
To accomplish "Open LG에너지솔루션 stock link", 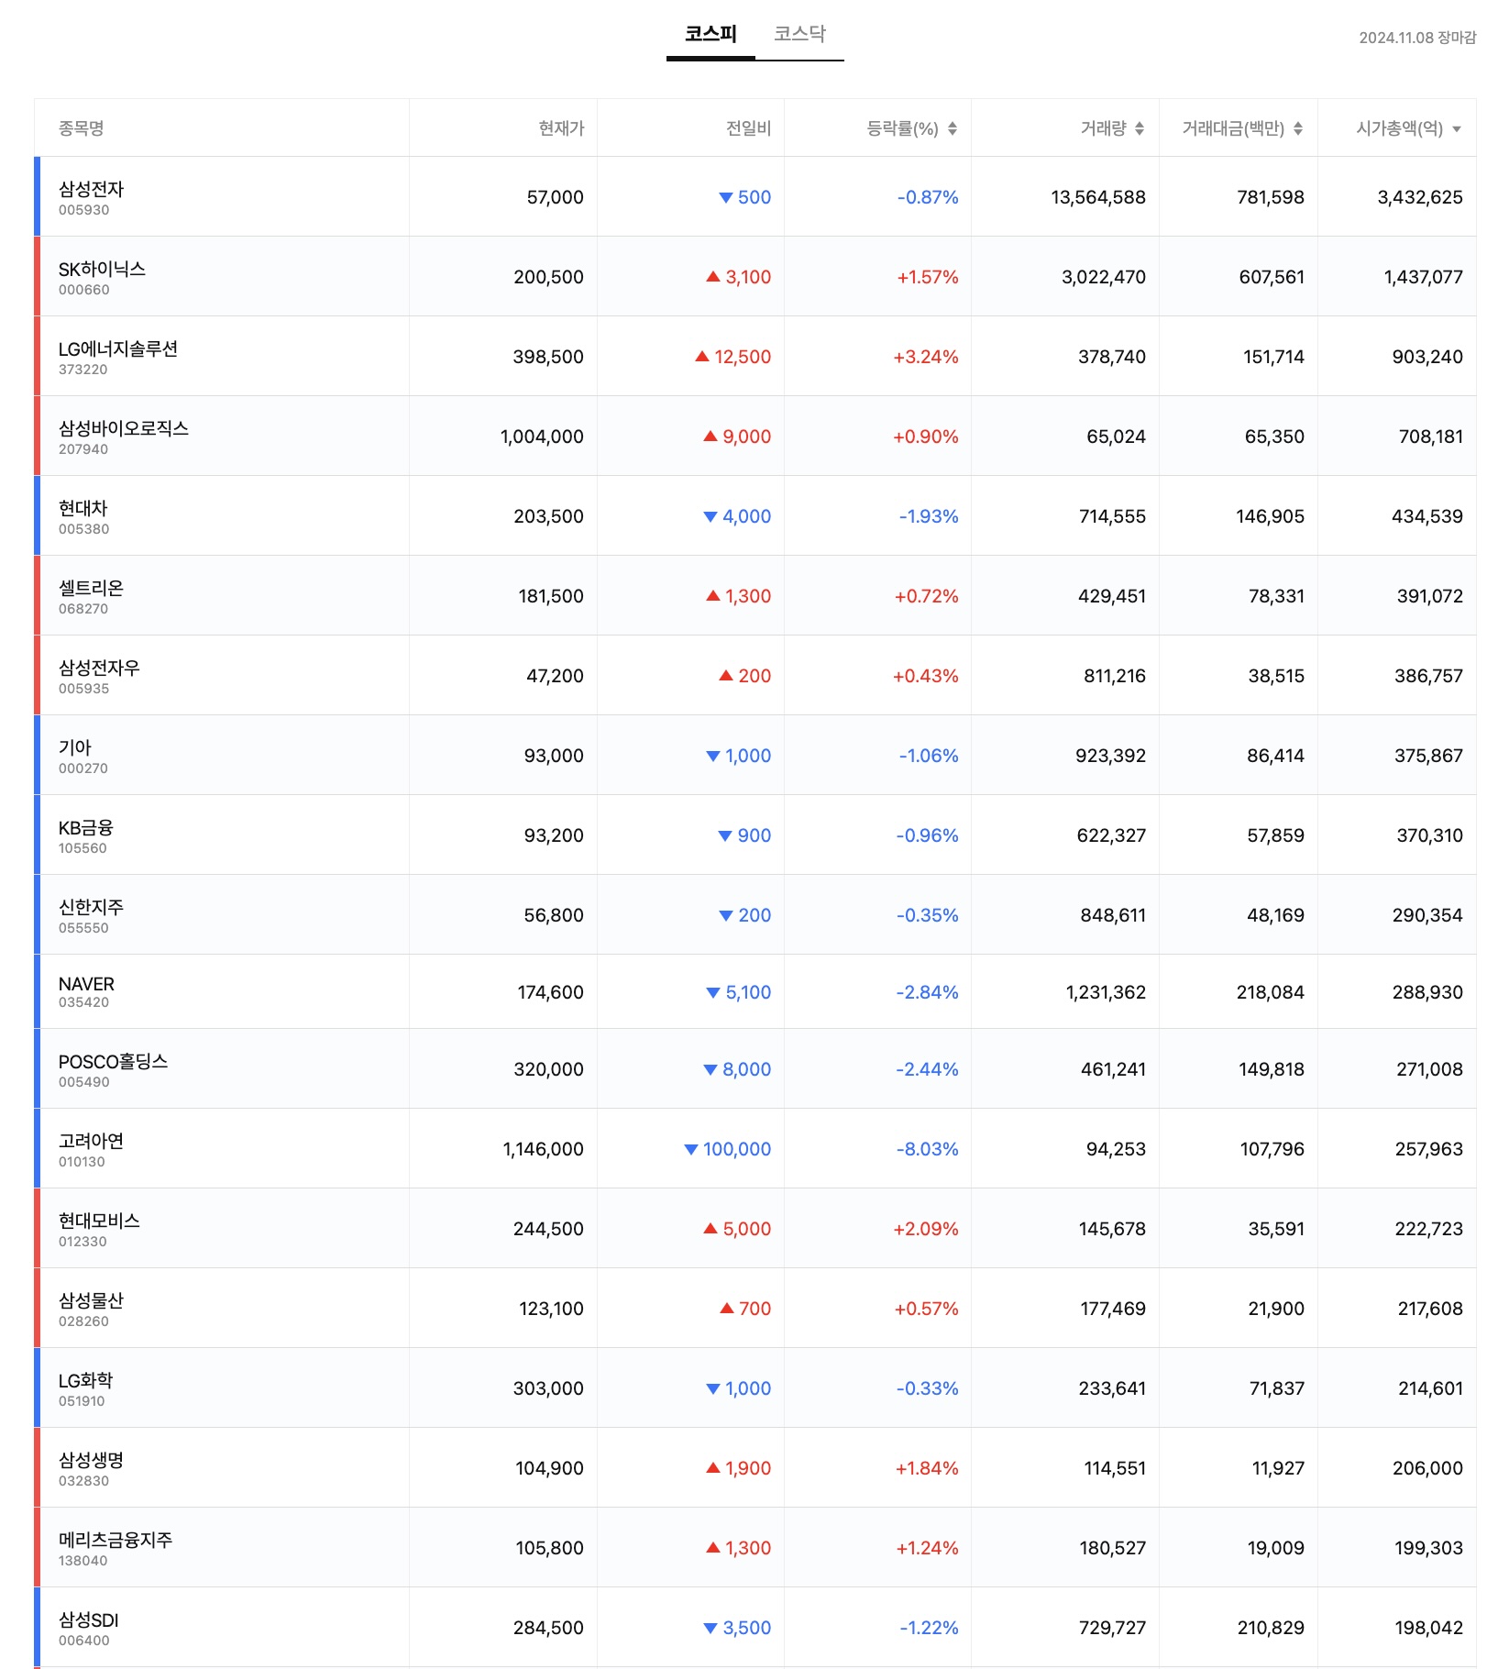I will click(x=118, y=348).
